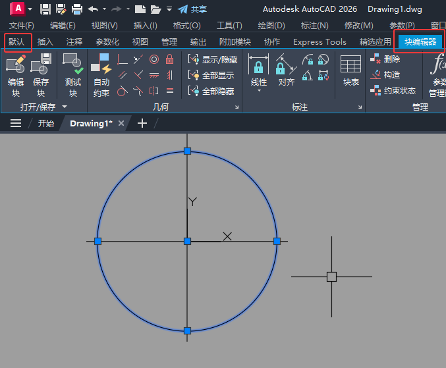
Task: Open the 标注 panel dialog launcher arrow
Action: click(360, 107)
